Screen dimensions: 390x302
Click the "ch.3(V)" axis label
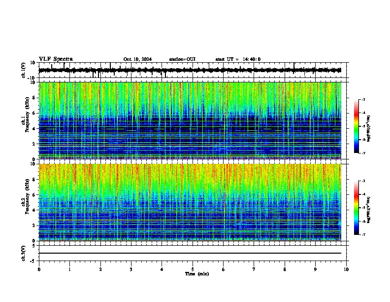[24, 253]
